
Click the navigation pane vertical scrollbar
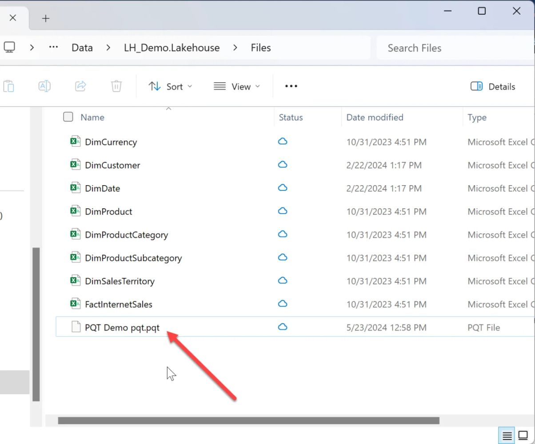coord(36,324)
